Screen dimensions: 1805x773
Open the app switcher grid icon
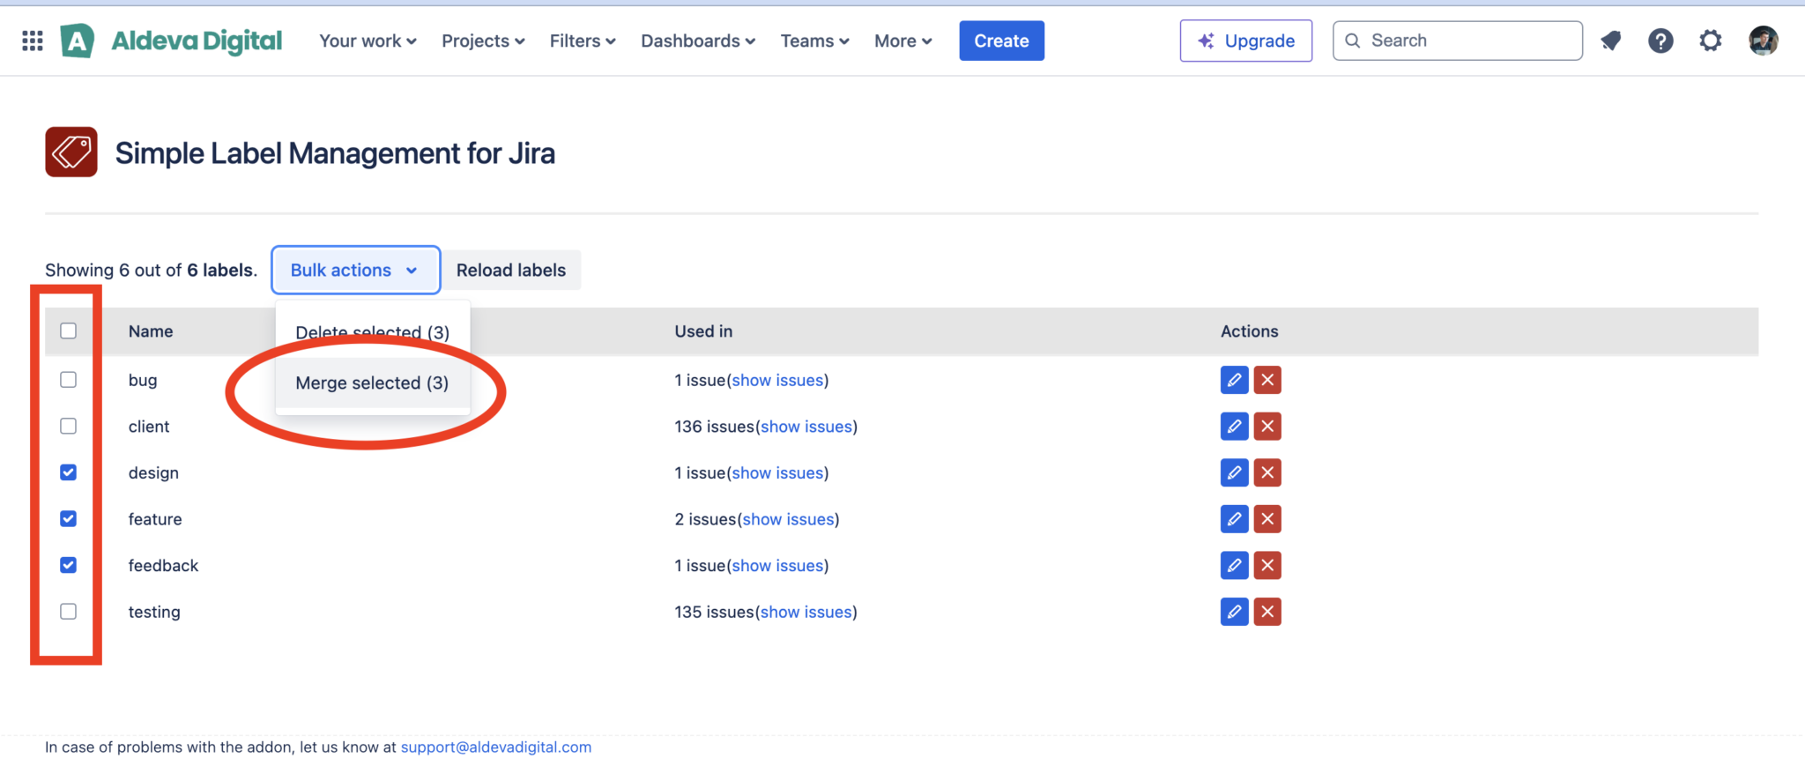coord(33,41)
